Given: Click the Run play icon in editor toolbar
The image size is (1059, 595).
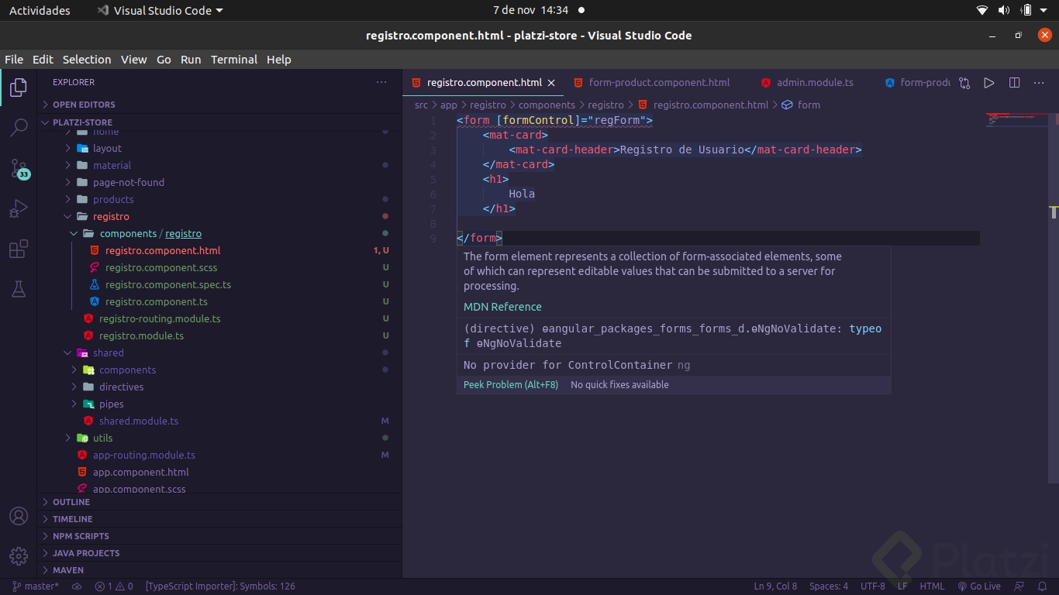Looking at the screenshot, I should click(x=989, y=83).
